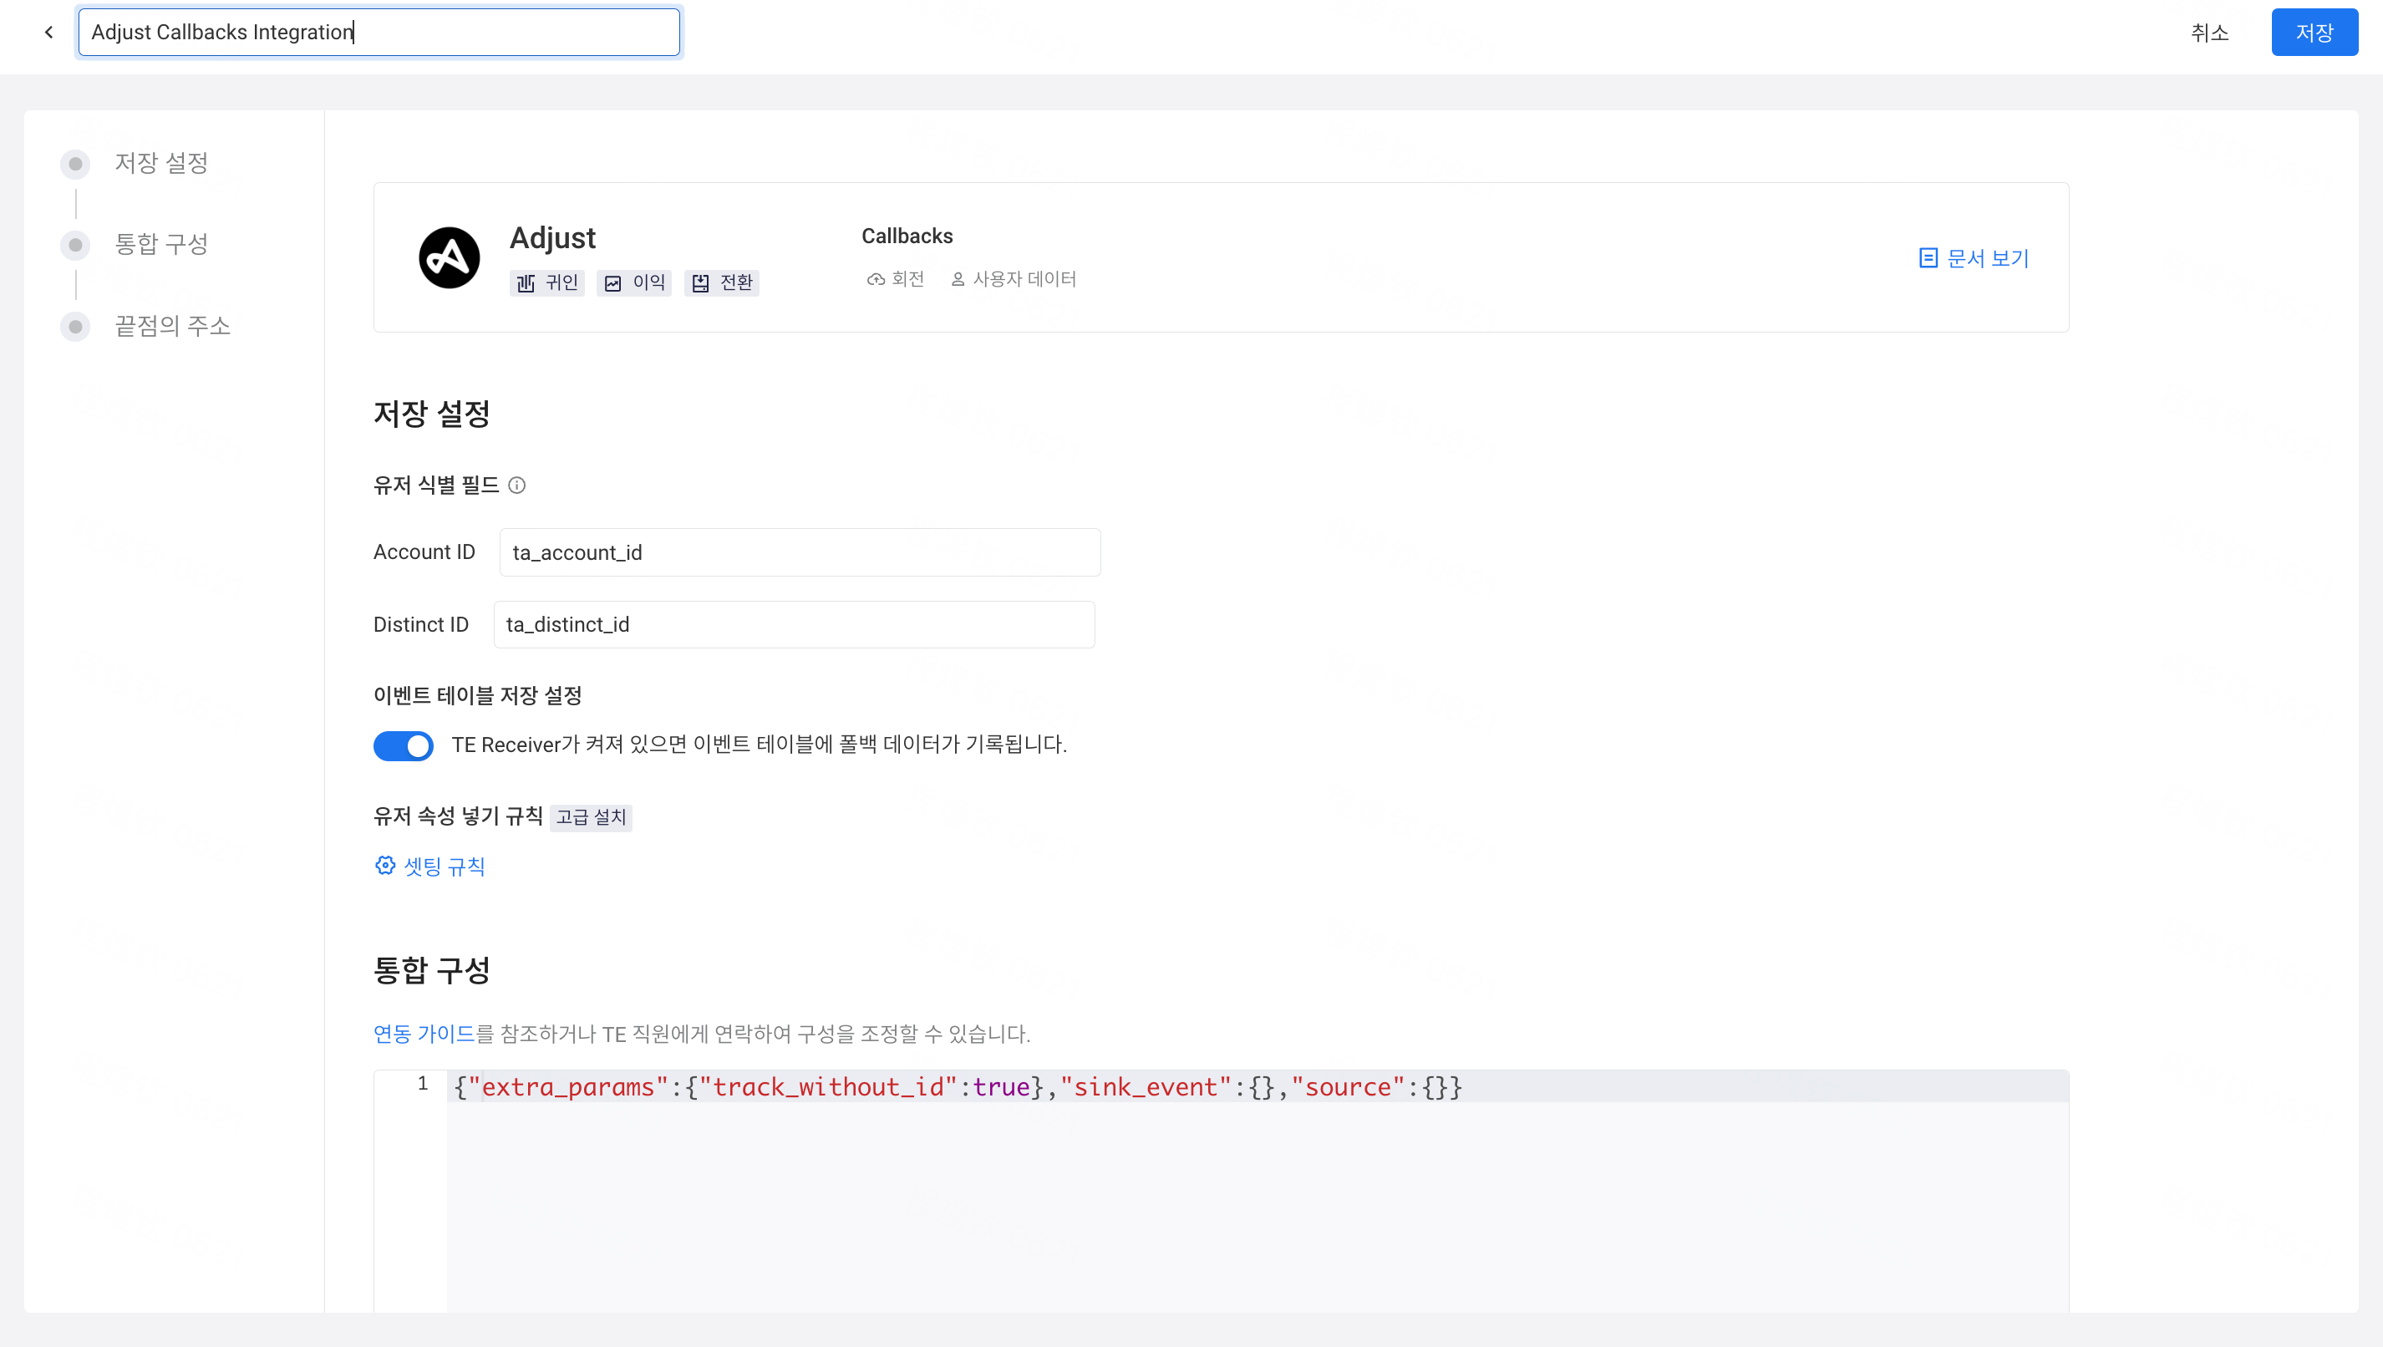Jump to 저장 설정 step in sidebar

(x=161, y=164)
